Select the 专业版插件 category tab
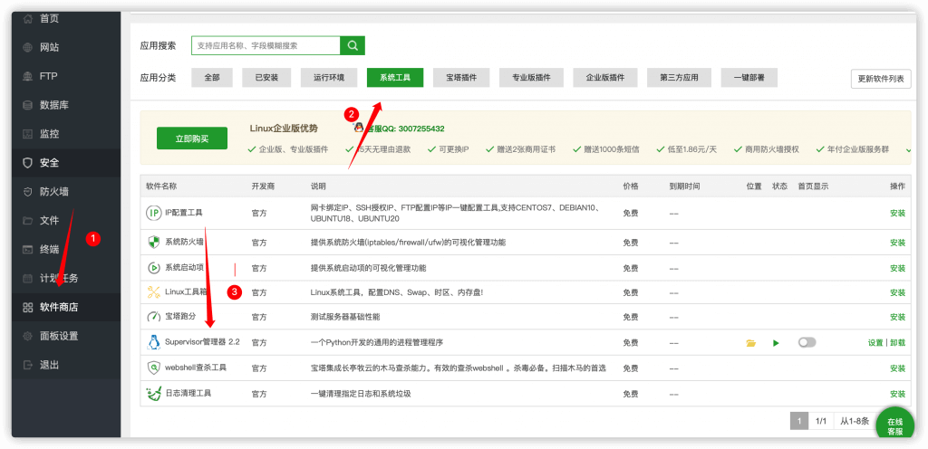 [x=531, y=77]
